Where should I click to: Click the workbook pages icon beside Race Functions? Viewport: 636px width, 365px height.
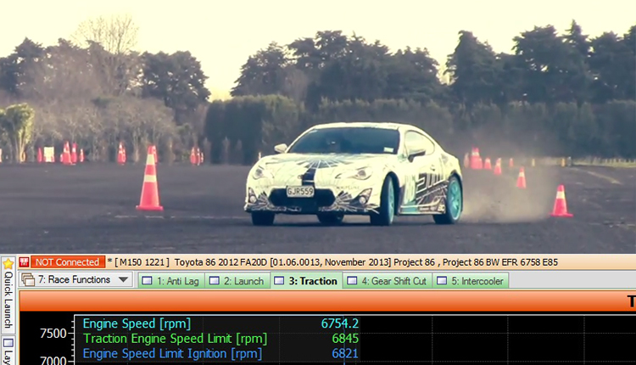click(x=28, y=280)
